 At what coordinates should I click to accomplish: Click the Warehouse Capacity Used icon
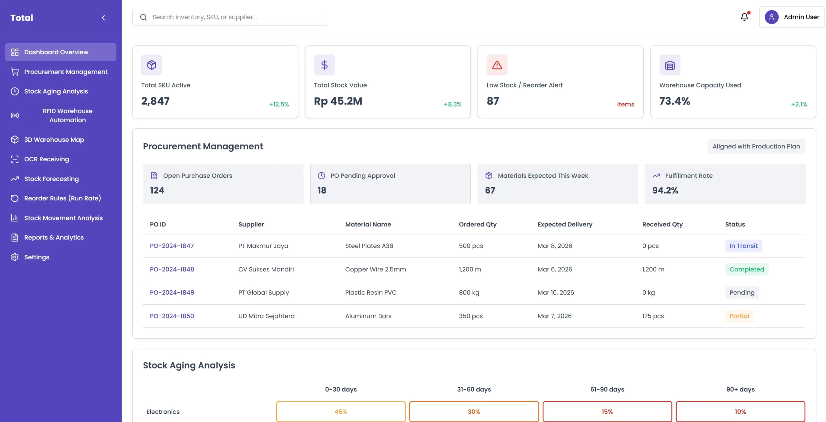670,65
